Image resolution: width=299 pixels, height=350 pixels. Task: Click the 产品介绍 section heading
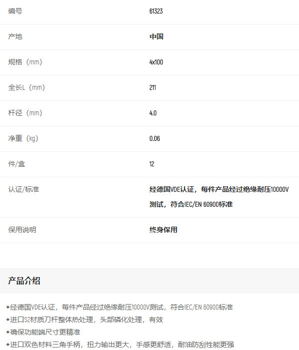pyautogui.click(x=24, y=281)
